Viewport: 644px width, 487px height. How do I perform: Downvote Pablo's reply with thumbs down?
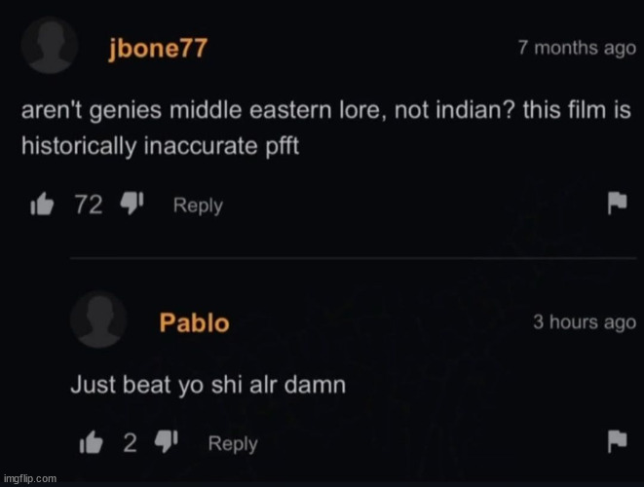(166, 441)
